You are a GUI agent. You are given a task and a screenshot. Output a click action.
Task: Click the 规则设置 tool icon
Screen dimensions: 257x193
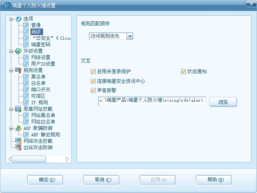pyautogui.click(x=18, y=70)
